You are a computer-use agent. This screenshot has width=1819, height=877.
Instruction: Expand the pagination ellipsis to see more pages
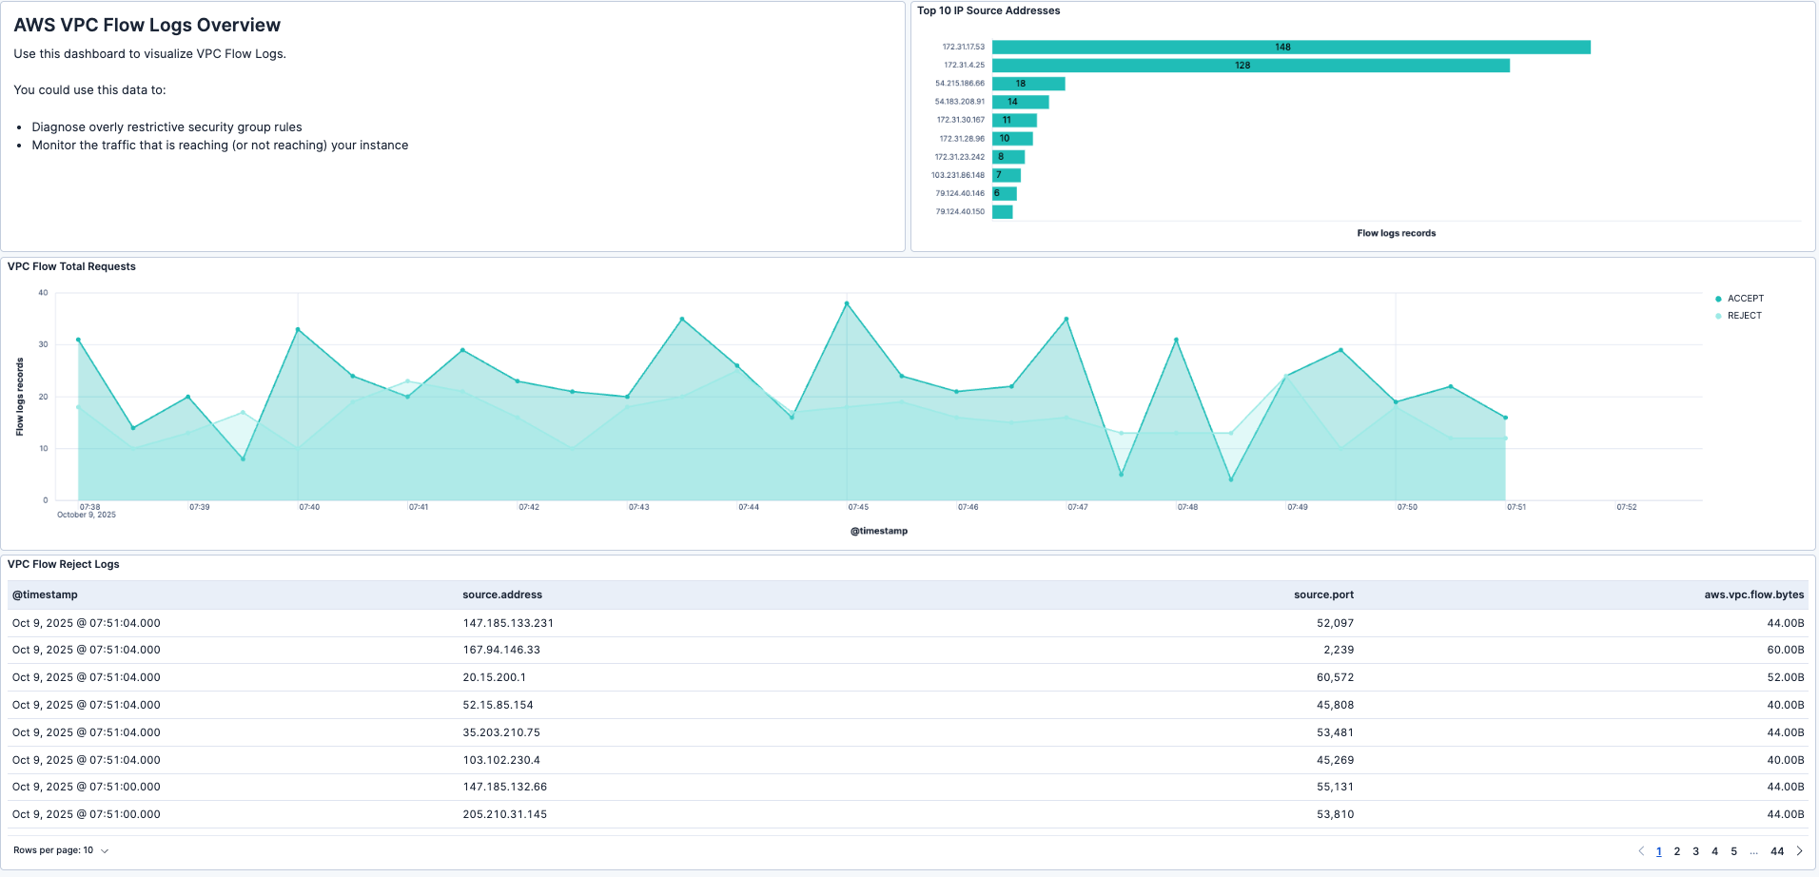[x=1753, y=851]
